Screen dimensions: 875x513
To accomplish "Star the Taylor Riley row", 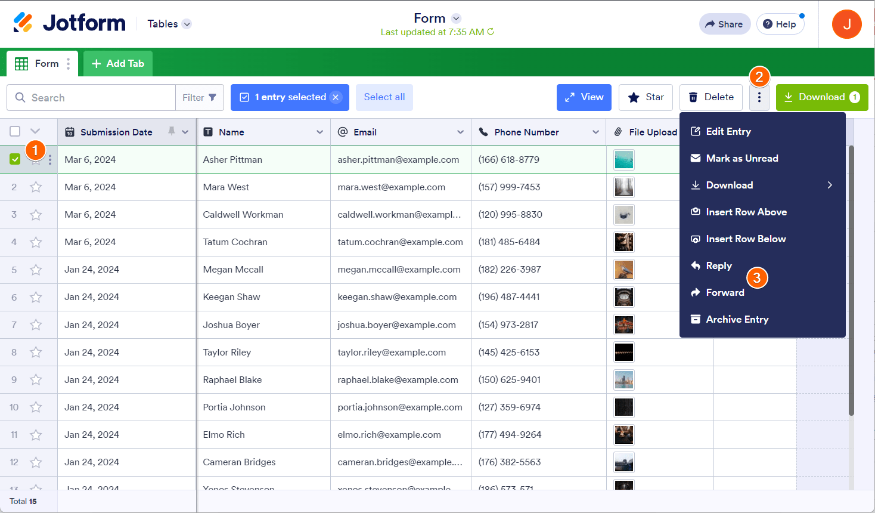I will point(36,353).
